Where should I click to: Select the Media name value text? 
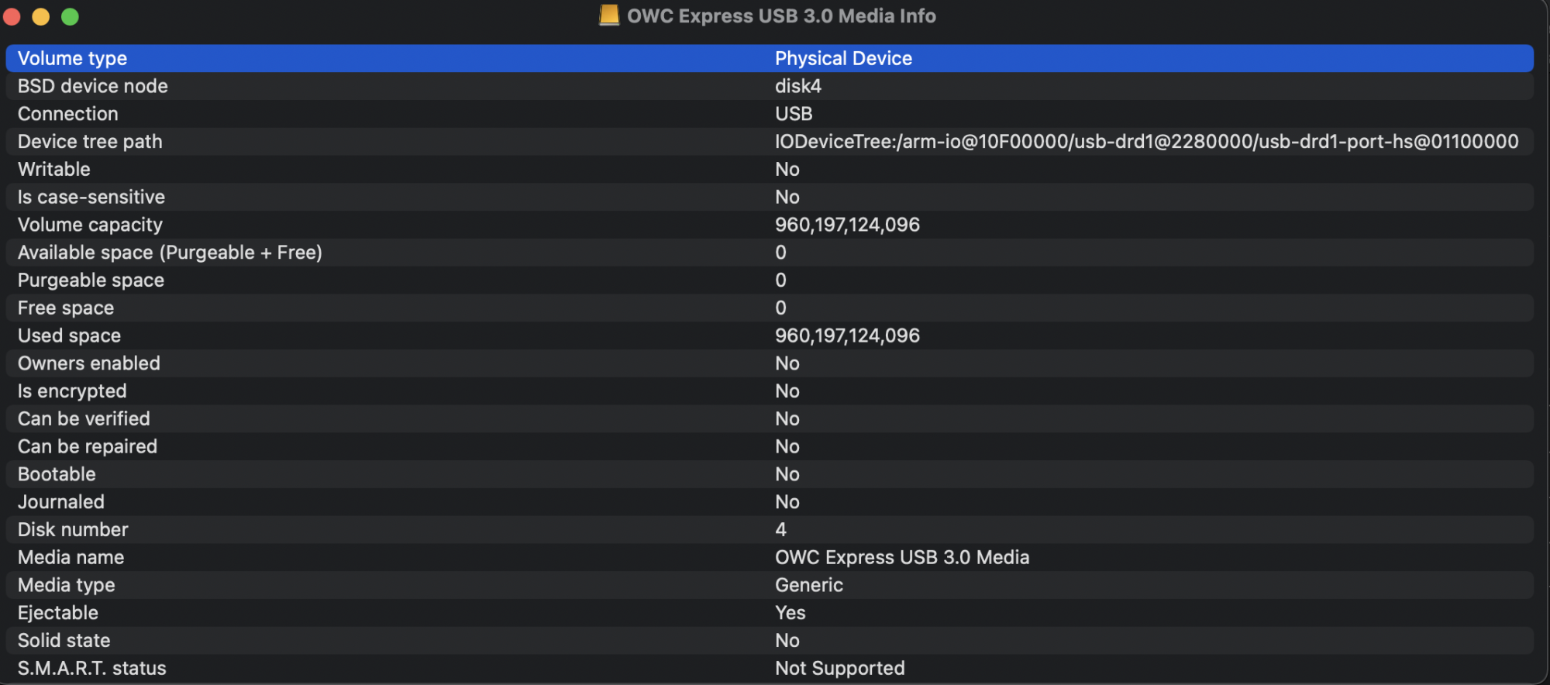click(902, 558)
